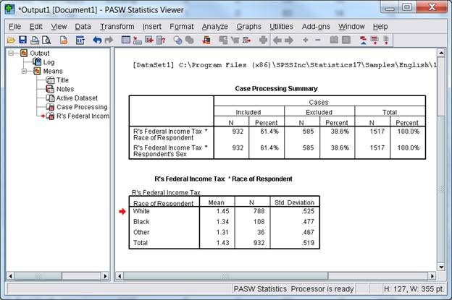Image resolution: width=452 pixels, height=300 pixels.
Task: Select the Means item in outline
Action: (x=53, y=71)
